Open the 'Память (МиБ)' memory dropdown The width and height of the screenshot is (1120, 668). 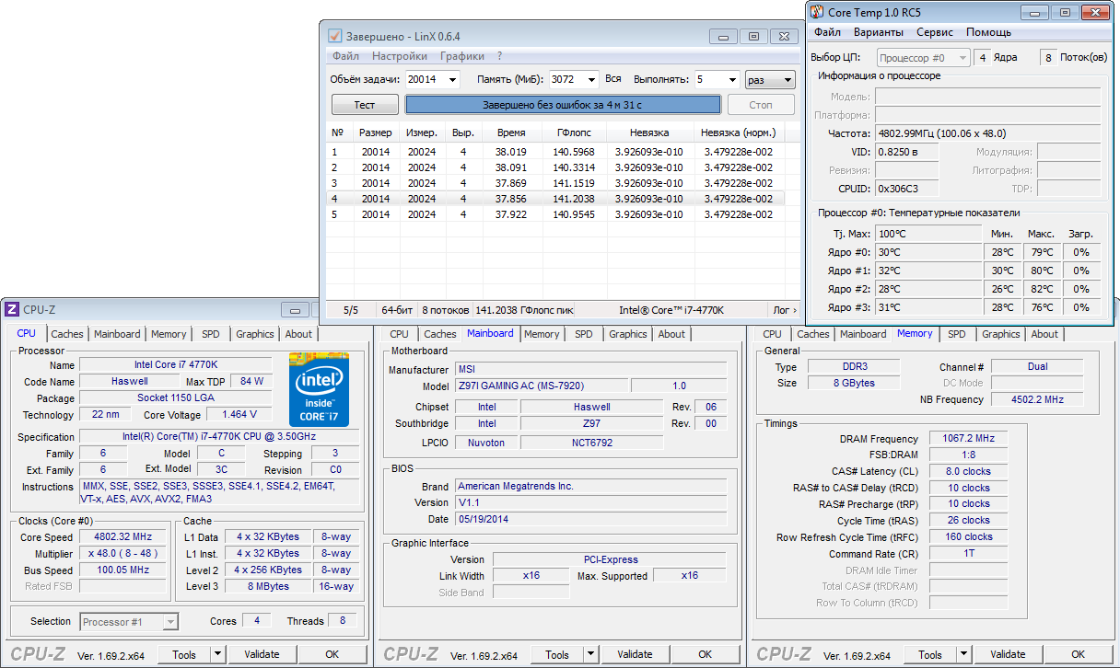tap(589, 80)
